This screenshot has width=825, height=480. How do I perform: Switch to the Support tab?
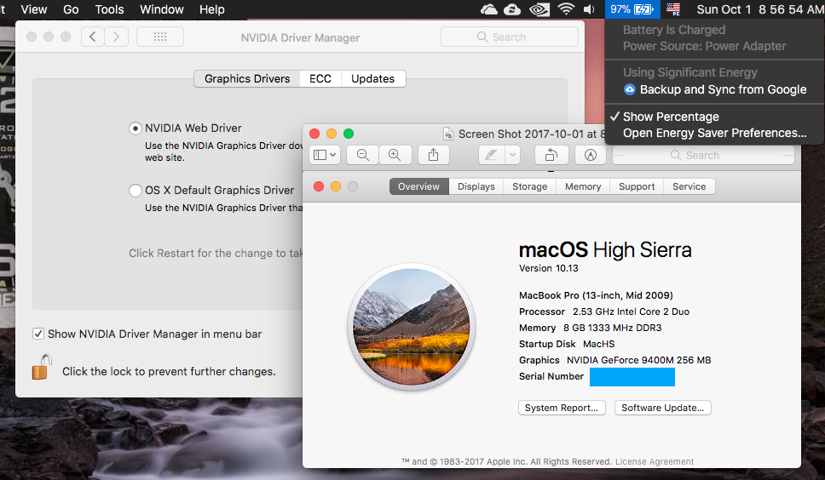pos(637,186)
